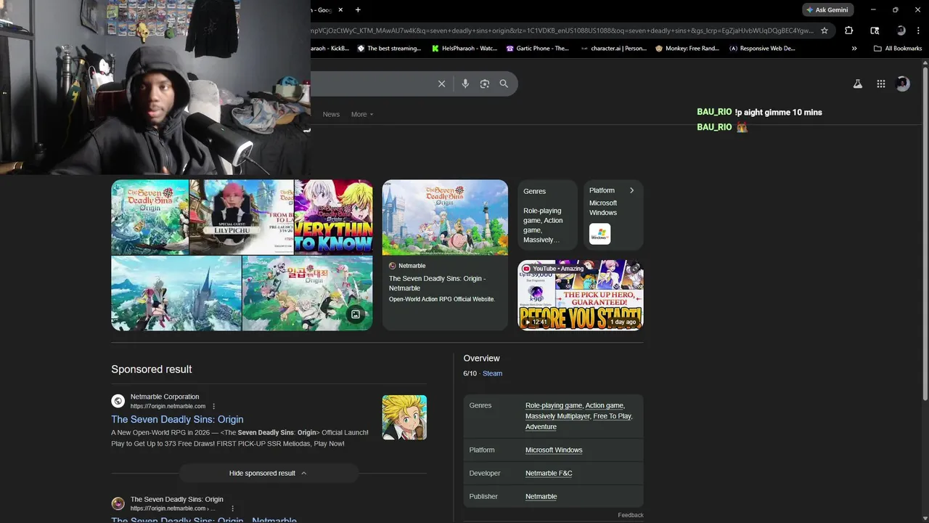The image size is (929, 523).
Task: Open the sponsored ad options menu
Action: pyautogui.click(x=213, y=406)
